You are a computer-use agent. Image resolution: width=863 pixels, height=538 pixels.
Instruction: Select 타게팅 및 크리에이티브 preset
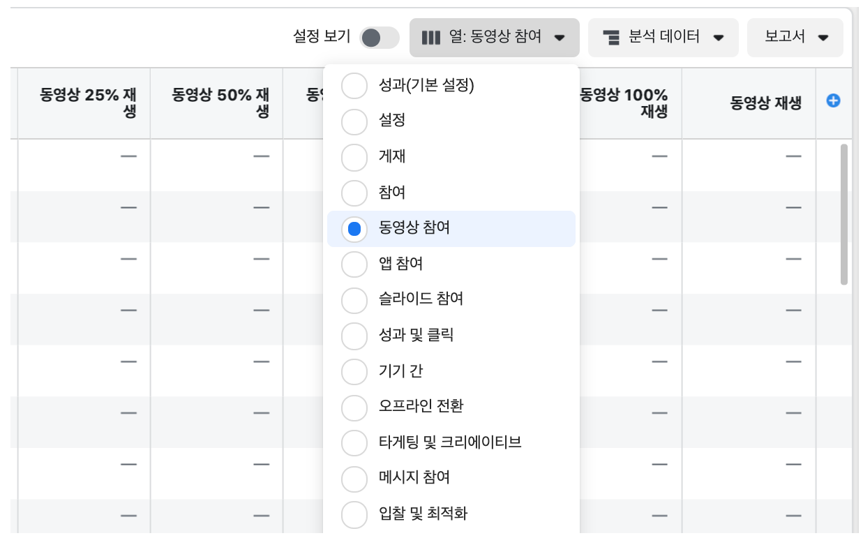(x=451, y=442)
